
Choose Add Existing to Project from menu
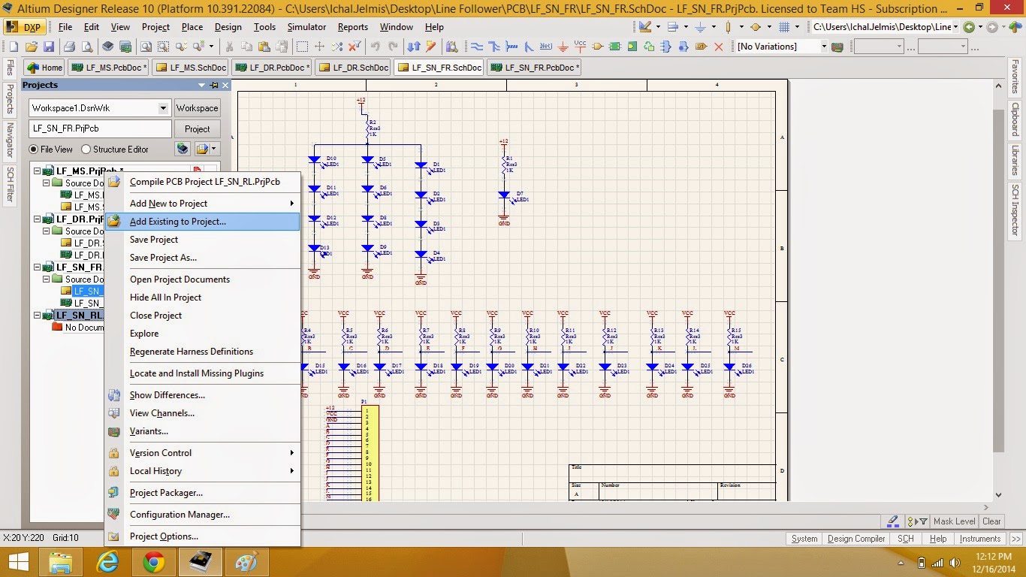pyautogui.click(x=177, y=222)
